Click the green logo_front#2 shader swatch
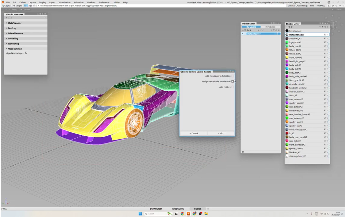Viewport: 345px width, 217px height. [x=287, y=42]
